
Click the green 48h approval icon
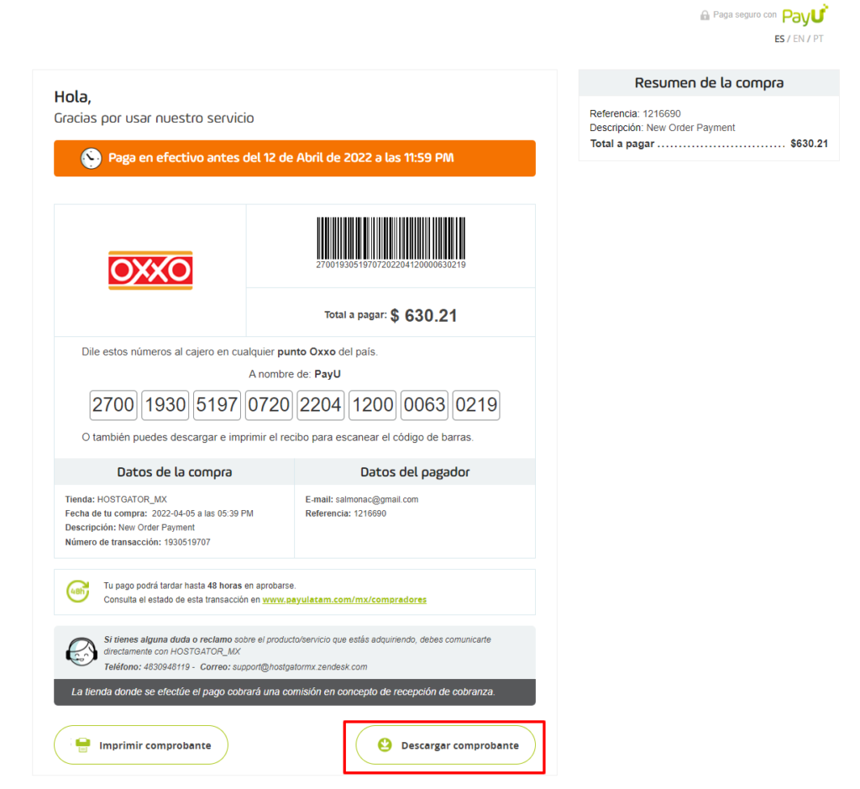[x=78, y=592]
